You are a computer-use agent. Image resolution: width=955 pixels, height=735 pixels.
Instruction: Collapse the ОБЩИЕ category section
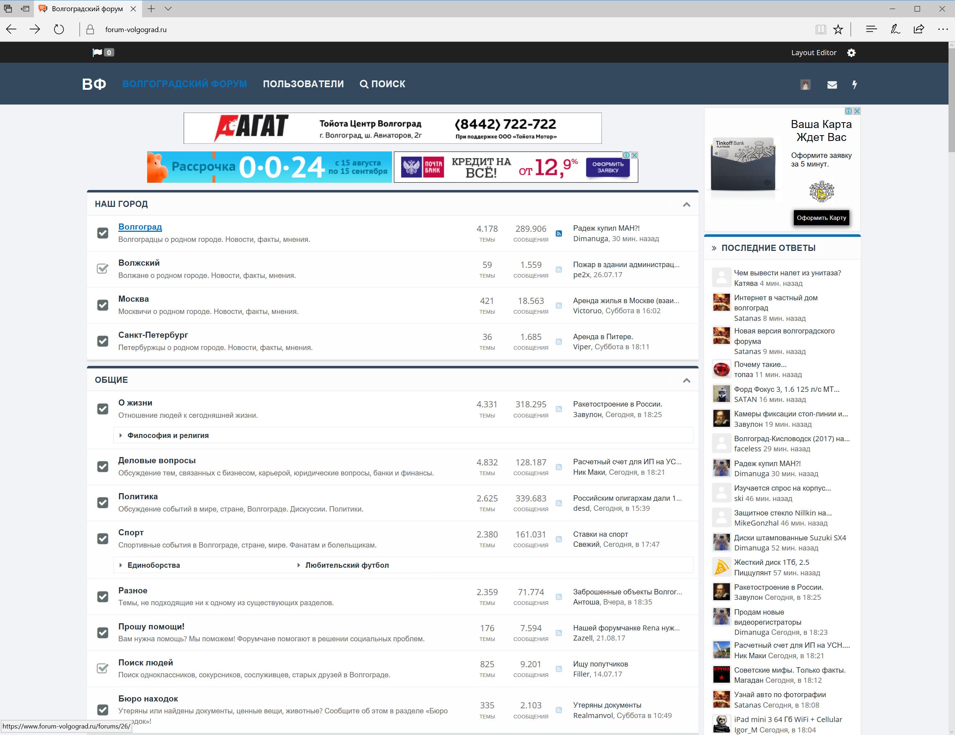pyautogui.click(x=687, y=380)
